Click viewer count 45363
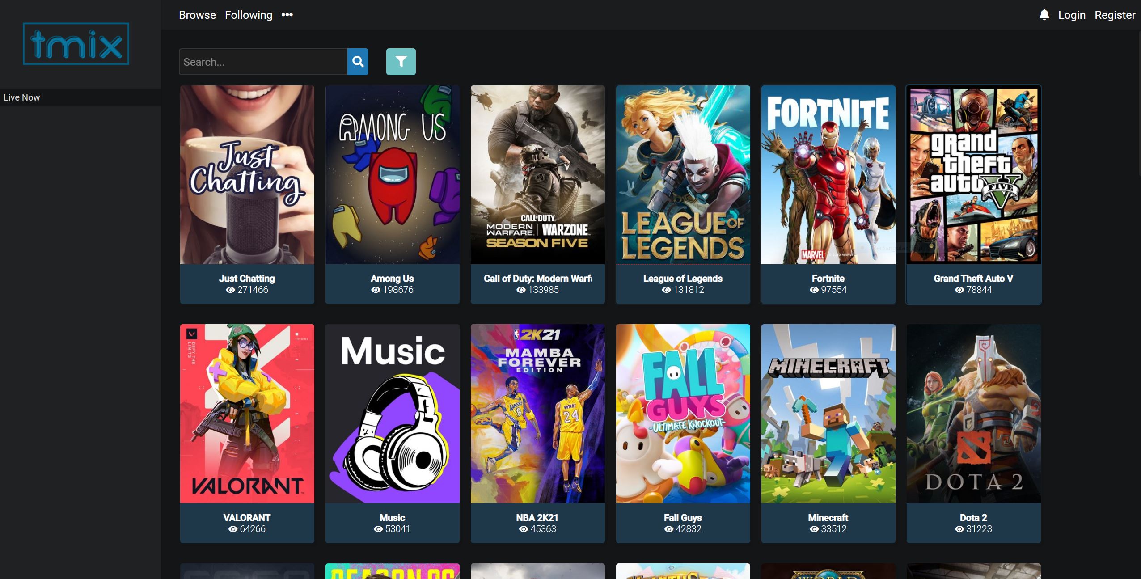This screenshot has width=1141, height=579. 543,529
